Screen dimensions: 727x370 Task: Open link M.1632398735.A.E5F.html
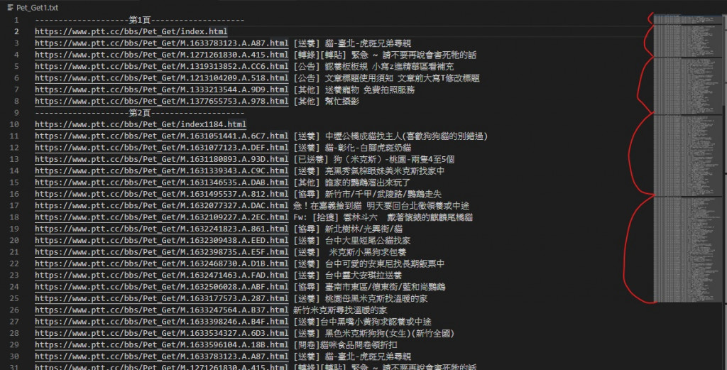pos(161,252)
